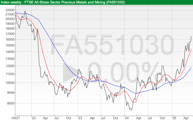Click the Apr label after '25
This screenshot has height=120, width=193.
(186, 118)
